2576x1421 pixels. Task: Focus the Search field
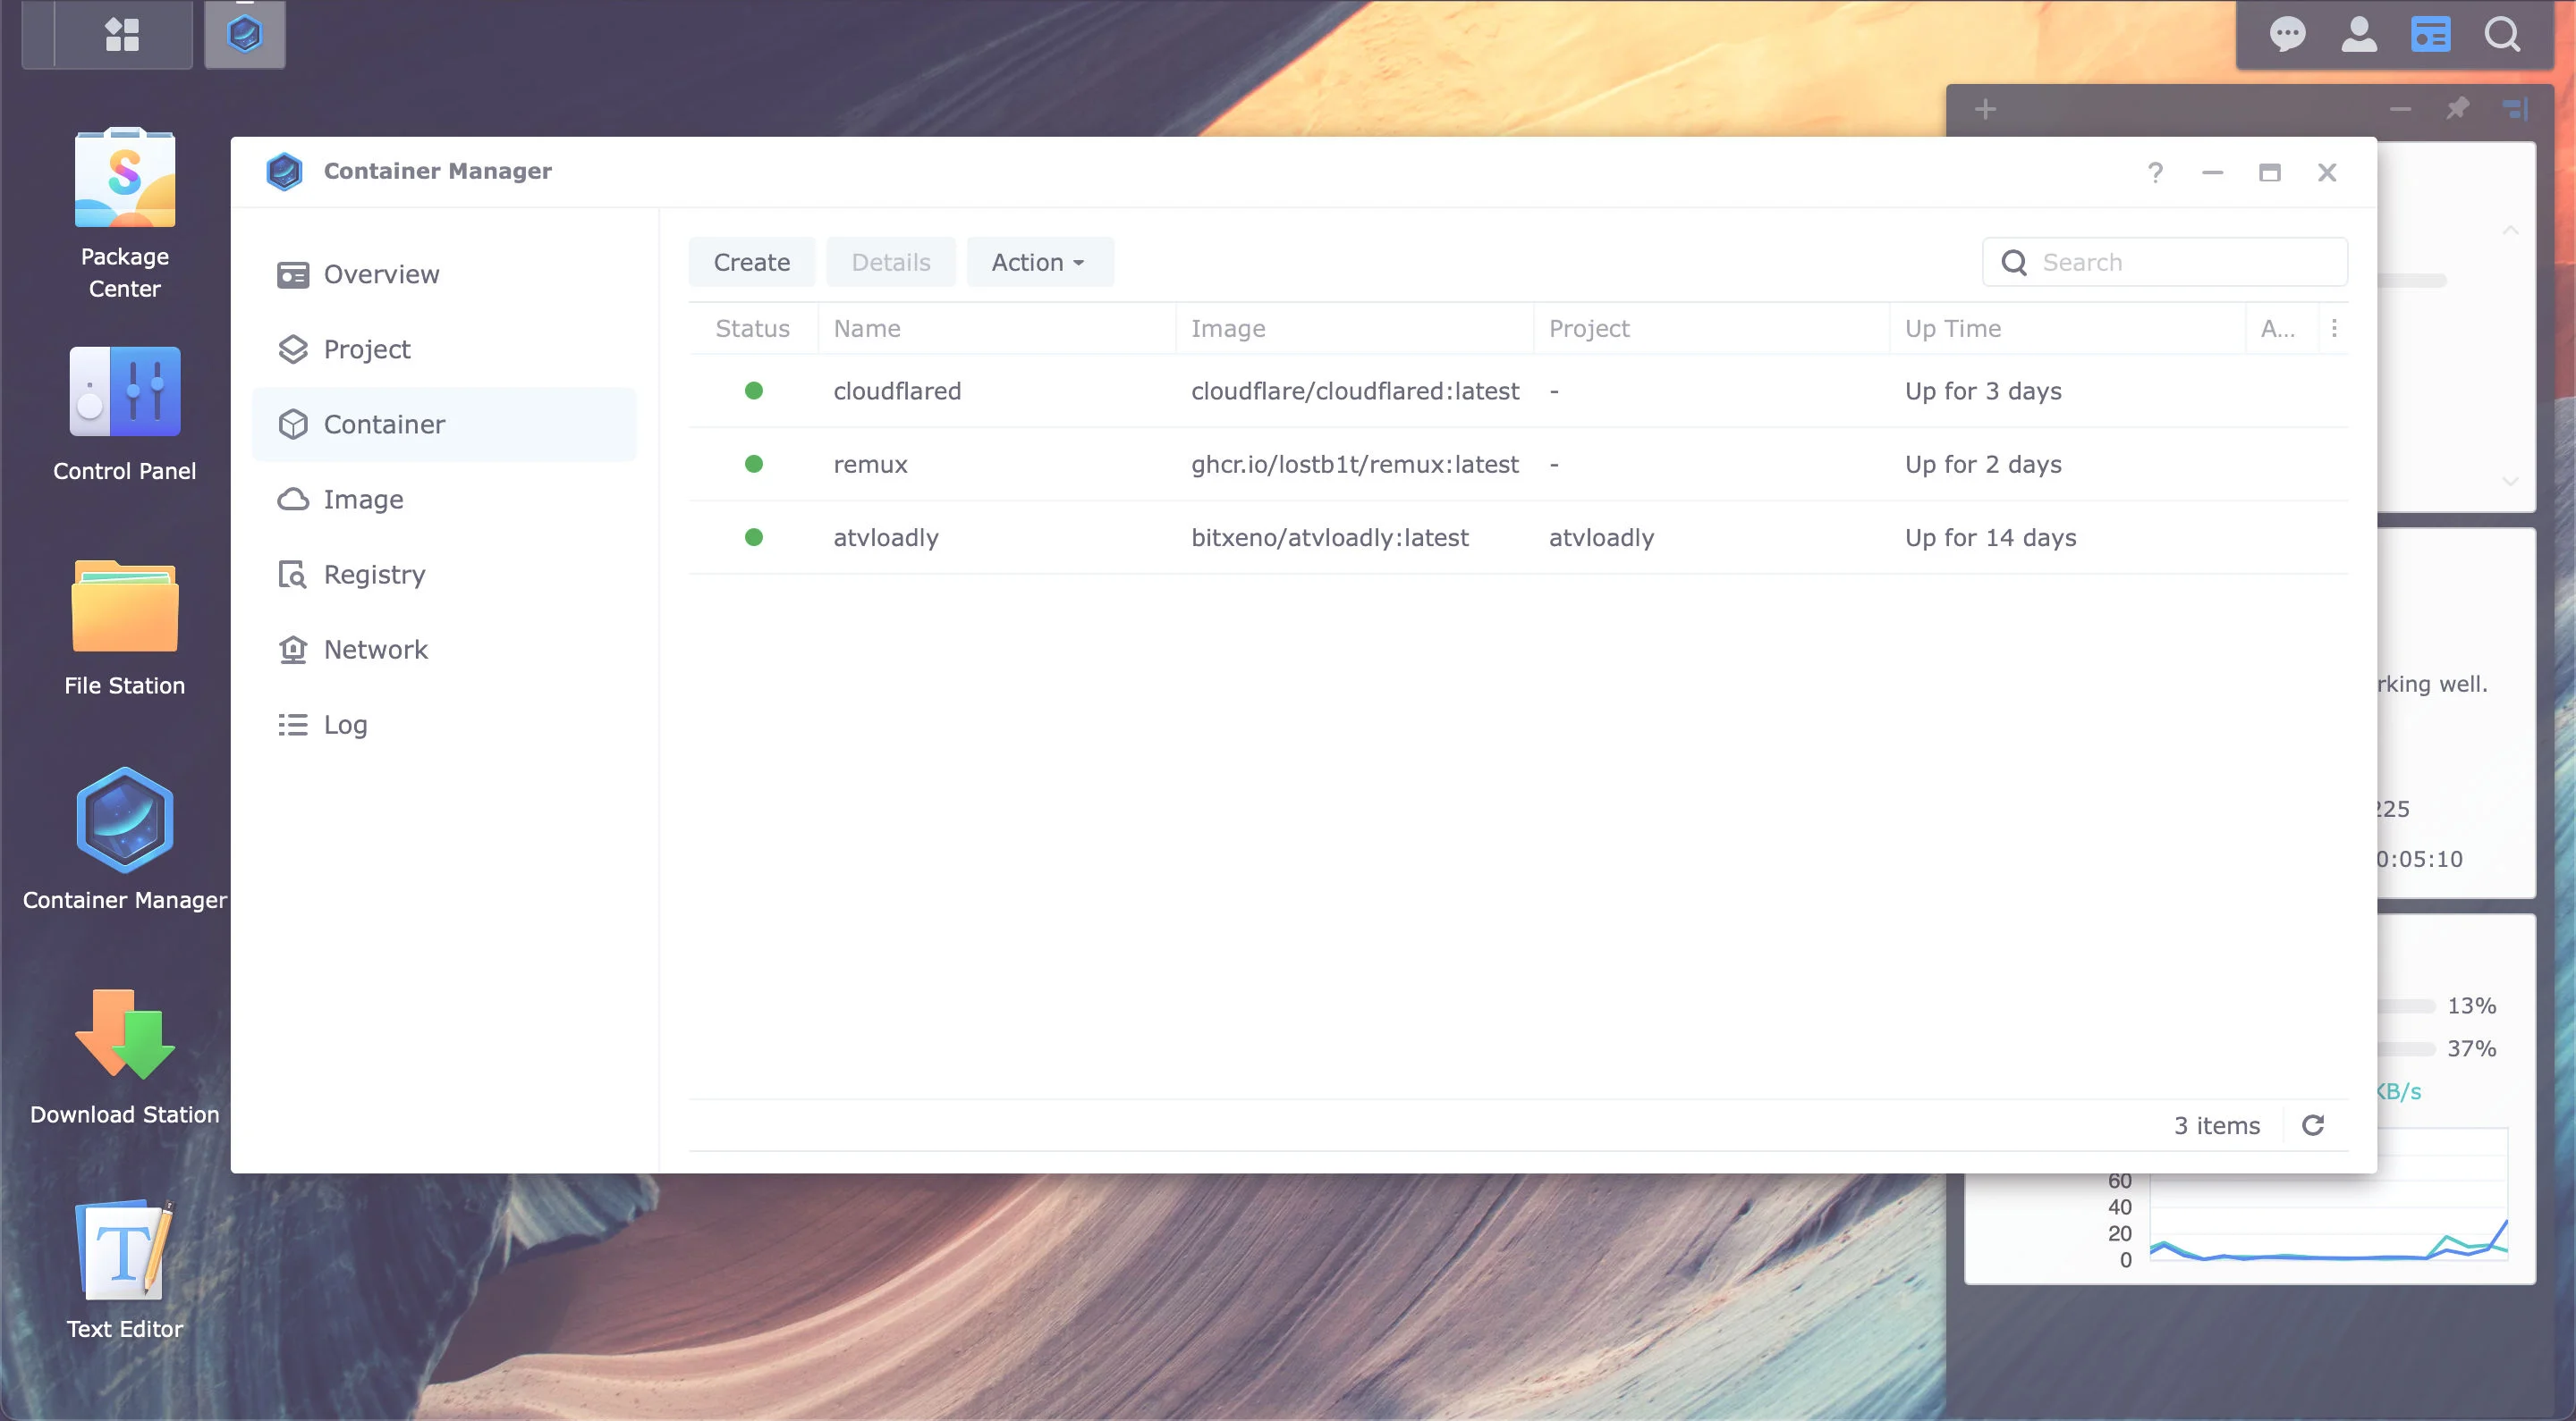tap(2165, 262)
